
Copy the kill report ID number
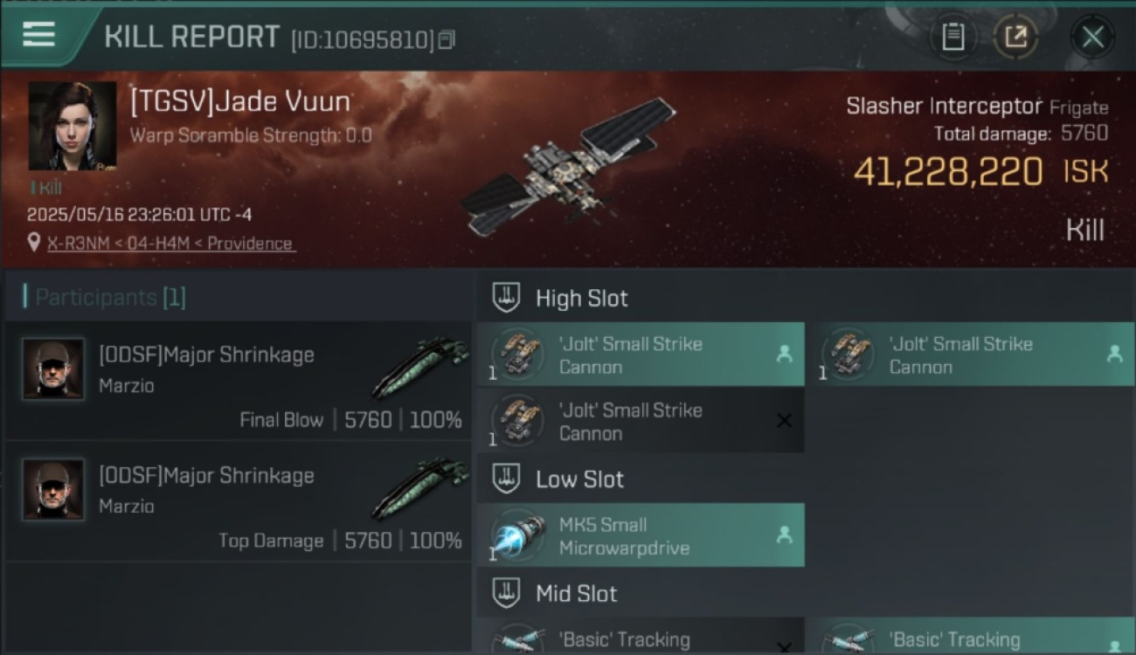pos(447,40)
